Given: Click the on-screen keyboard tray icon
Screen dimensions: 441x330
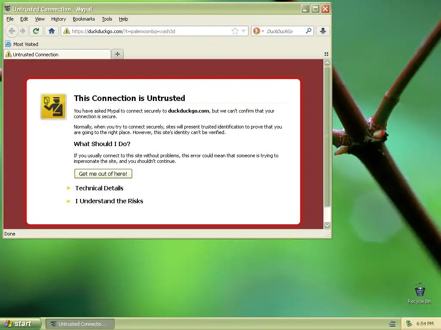Looking at the screenshot, I should [393, 324].
